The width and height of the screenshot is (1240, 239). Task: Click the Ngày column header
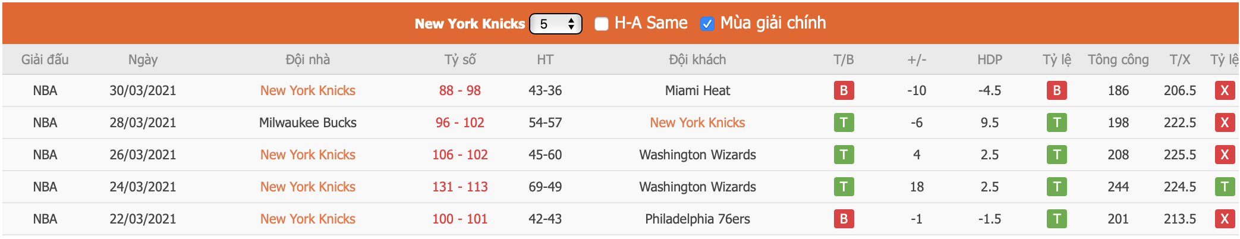pos(143,59)
